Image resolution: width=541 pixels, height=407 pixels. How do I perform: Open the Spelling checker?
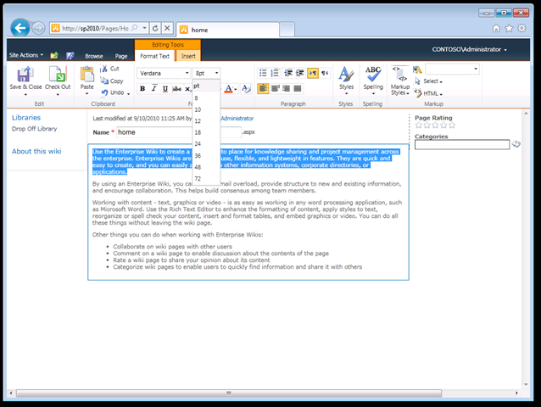(x=373, y=75)
